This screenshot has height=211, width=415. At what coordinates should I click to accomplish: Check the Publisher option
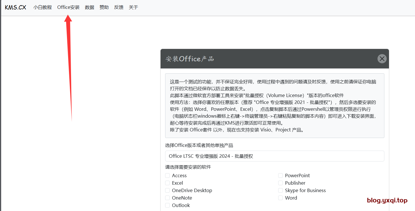pos(280,183)
